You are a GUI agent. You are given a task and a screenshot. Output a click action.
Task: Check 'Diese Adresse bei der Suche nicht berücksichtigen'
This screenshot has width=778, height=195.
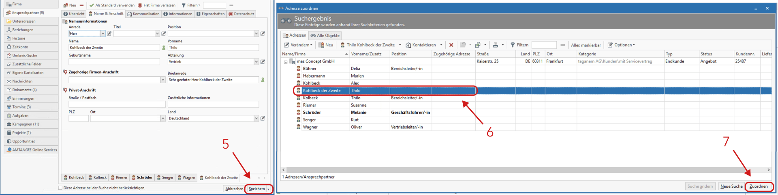click(x=60, y=188)
